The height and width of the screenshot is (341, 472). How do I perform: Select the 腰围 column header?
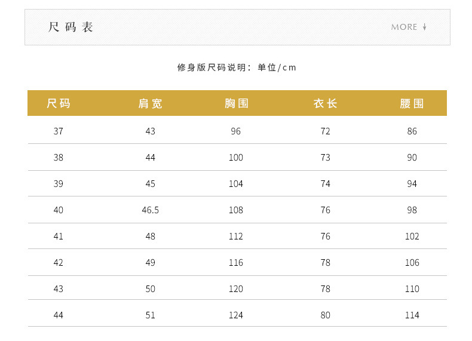point(412,103)
